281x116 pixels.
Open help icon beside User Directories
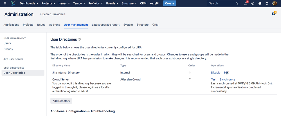[79, 39]
